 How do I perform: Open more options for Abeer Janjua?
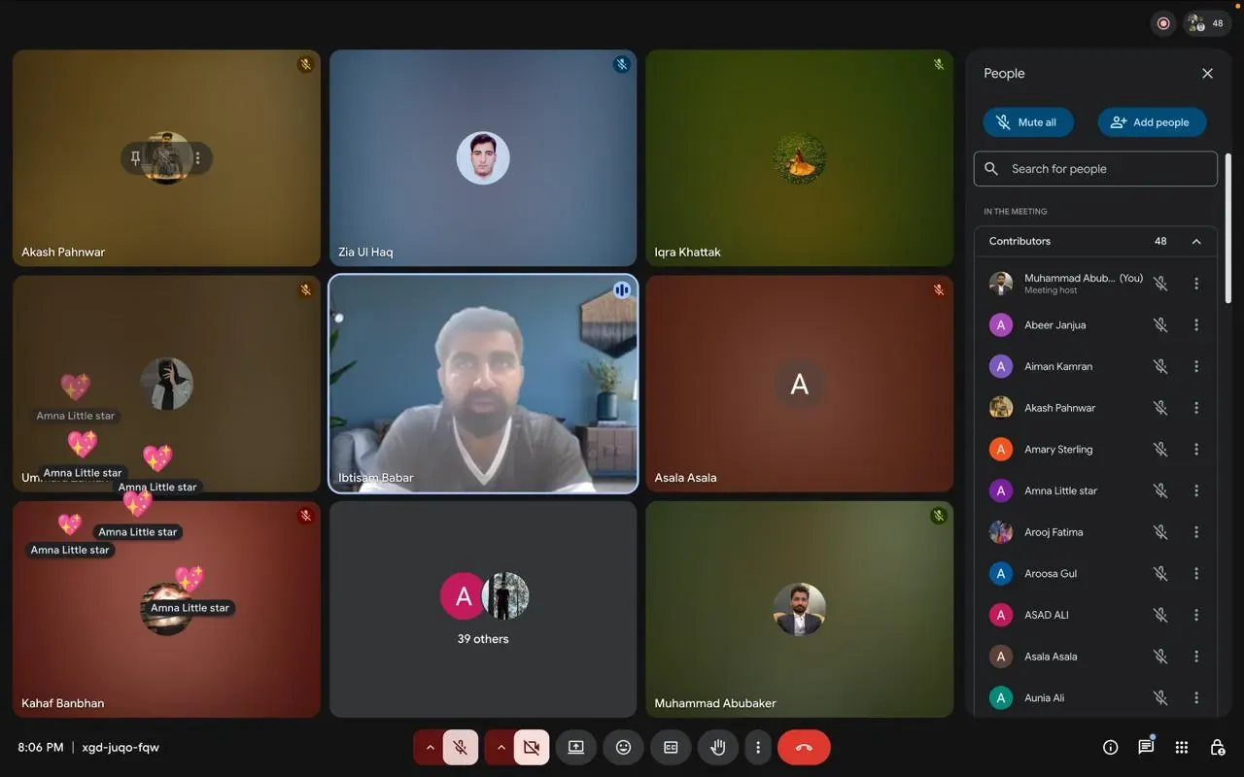click(x=1196, y=325)
